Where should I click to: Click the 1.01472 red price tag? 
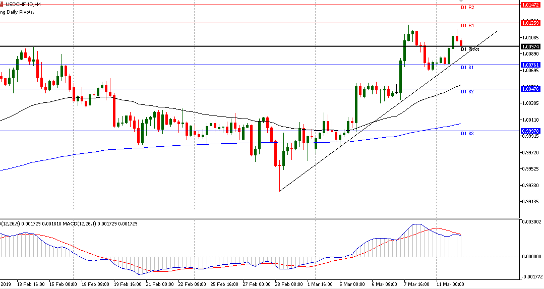pos(531,5)
